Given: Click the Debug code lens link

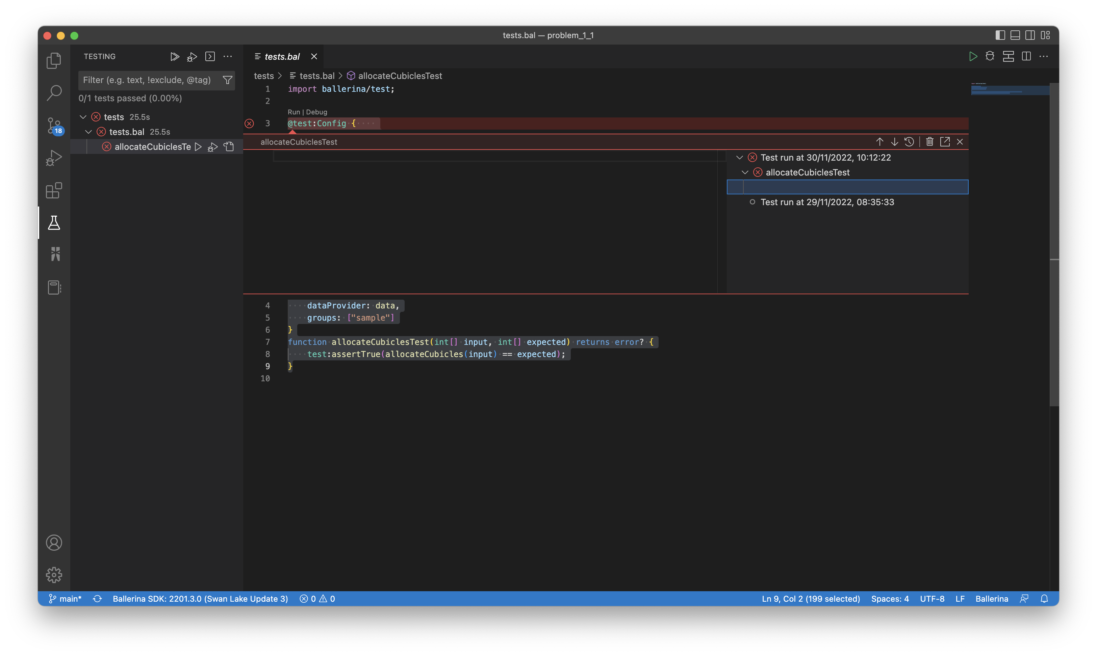Looking at the screenshot, I should 316,112.
